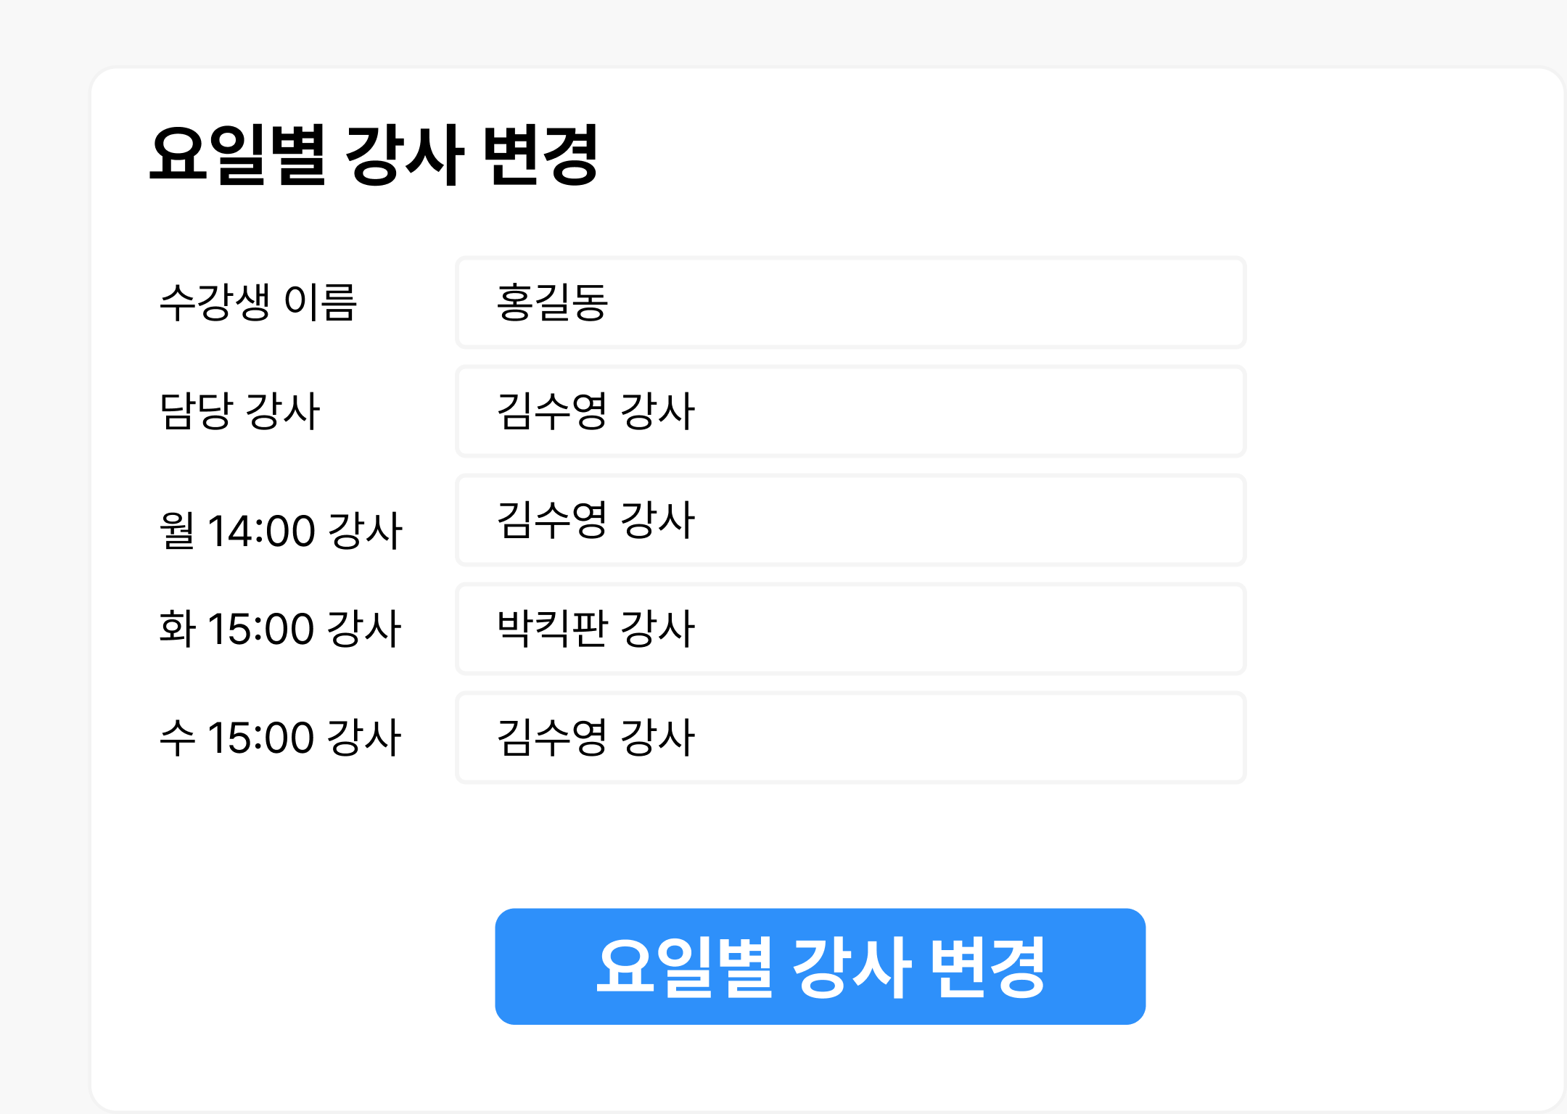Click 김수영 강사 in the Wednesday 15:00 field

click(x=595, y=737)
